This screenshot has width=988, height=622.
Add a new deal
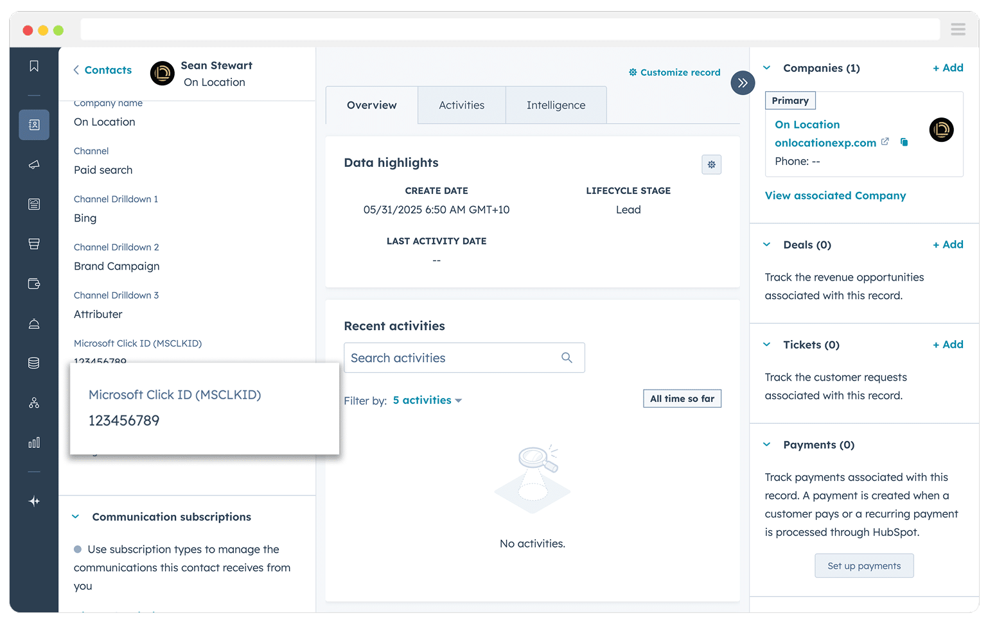(948, 244)
